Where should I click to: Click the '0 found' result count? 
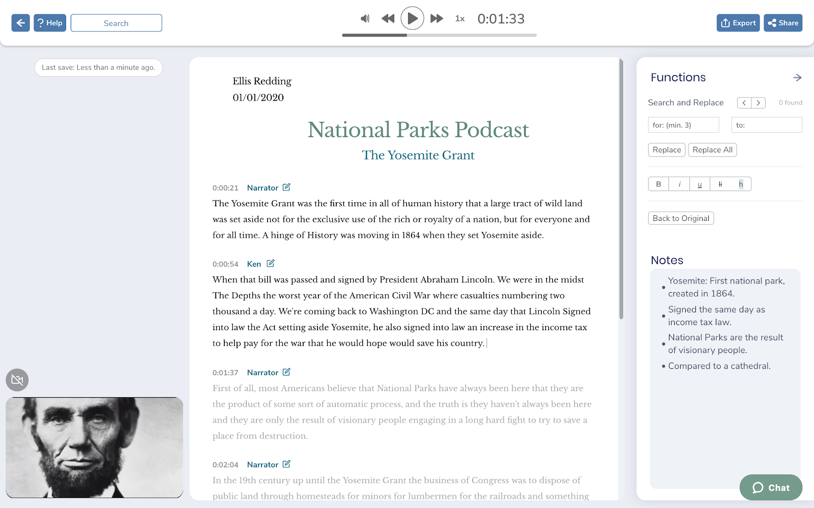tap(790, 103)
